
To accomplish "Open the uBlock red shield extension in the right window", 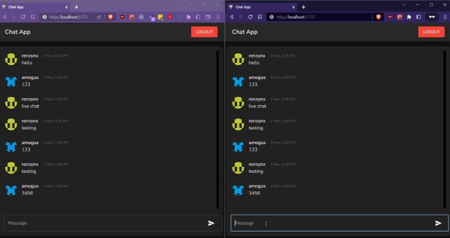I will (390, 17).
